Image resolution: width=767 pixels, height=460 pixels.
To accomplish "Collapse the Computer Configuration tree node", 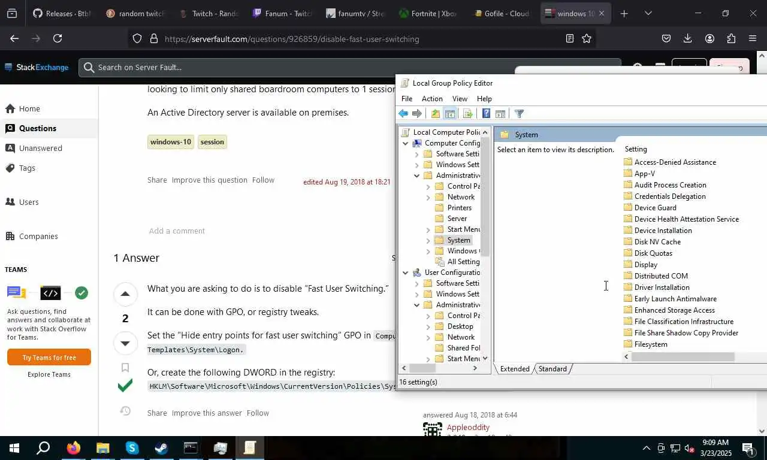I will click(x=406, y=143).
